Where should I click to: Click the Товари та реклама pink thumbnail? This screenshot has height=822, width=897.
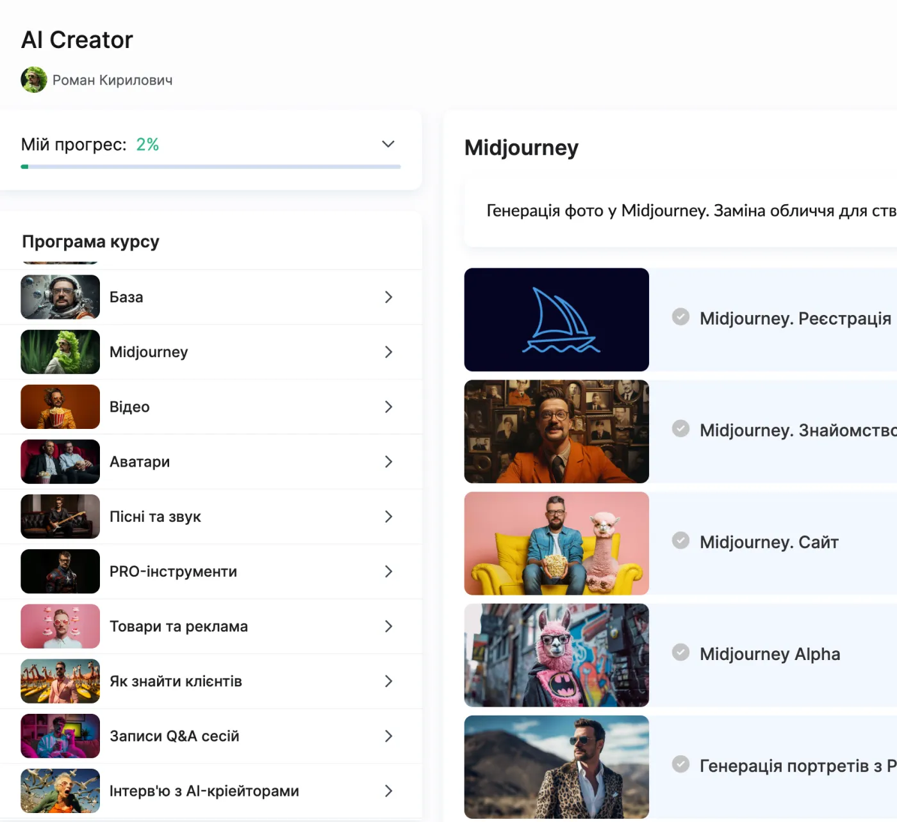point(60,627)
